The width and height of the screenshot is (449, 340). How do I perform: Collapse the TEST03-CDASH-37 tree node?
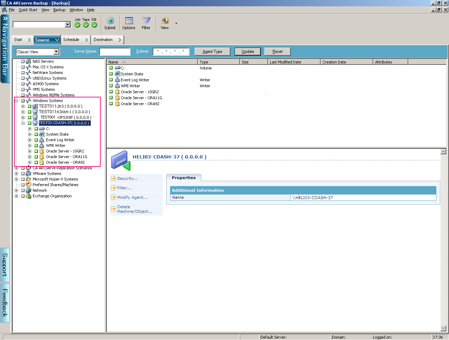point(23,123)
